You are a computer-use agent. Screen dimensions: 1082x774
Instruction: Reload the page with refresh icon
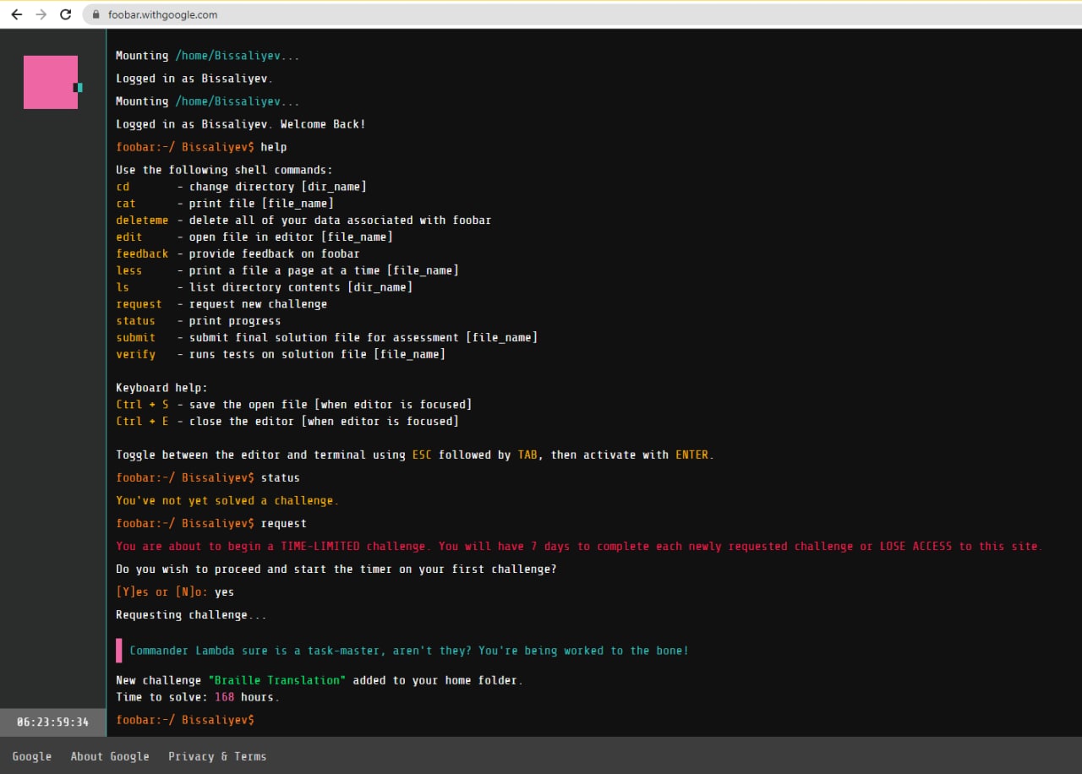66,14
